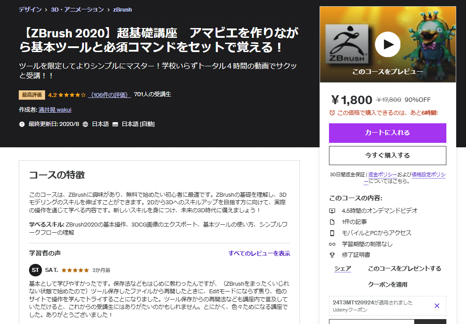Click the シェア share button

[x=343, y=268]
